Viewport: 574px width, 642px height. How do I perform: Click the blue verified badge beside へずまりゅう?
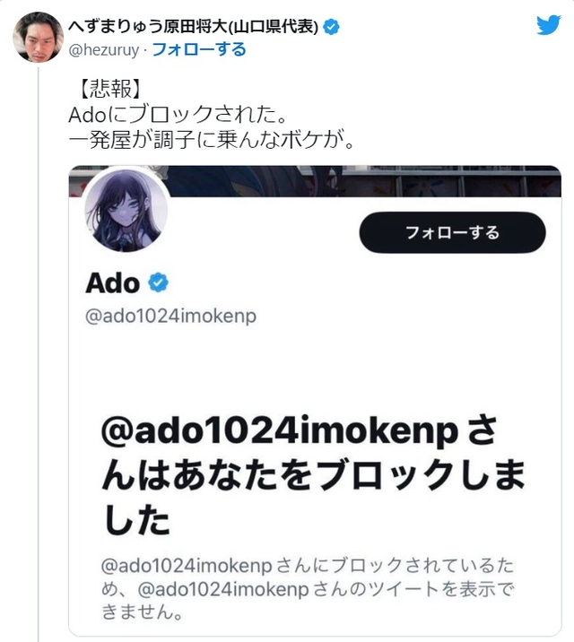coord(331,27)
